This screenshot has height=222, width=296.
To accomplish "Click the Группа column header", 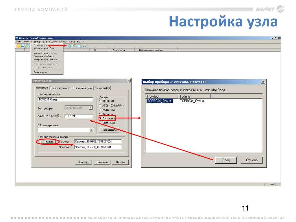I will point(195,96).
